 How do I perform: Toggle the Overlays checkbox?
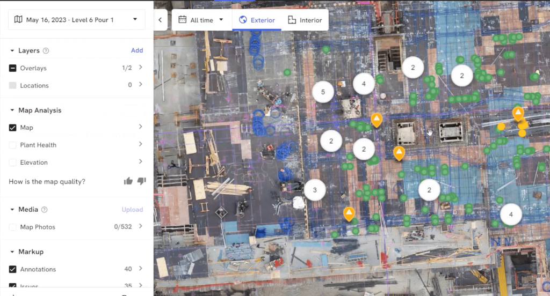pos(13,68)
